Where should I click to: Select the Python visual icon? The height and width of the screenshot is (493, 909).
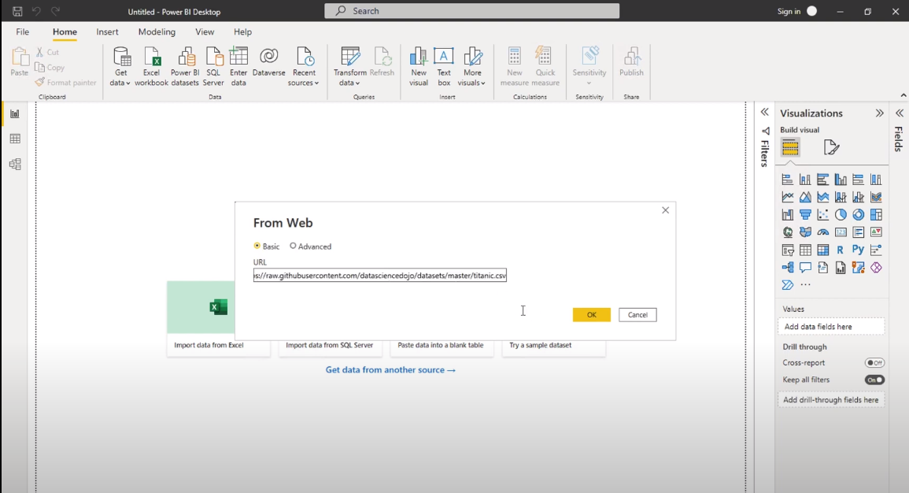pyautogui.click(x=858, y=250)
